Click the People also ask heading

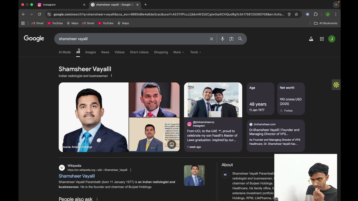click(x=76, y=199)
